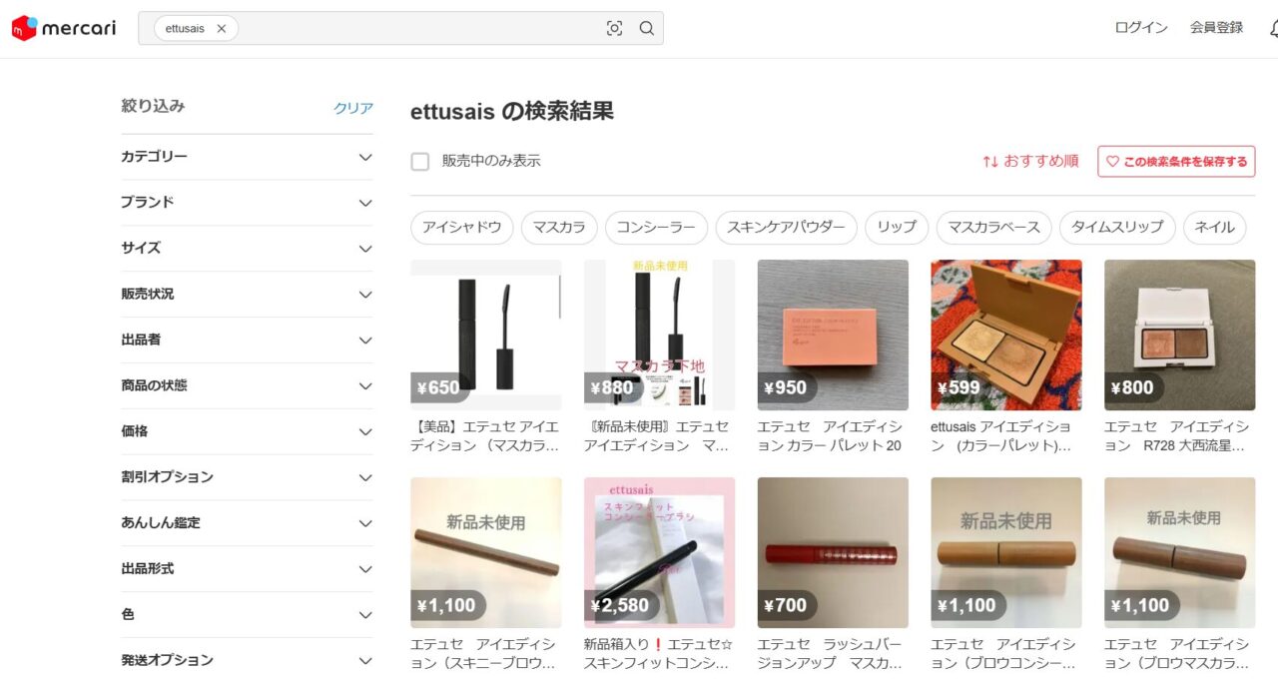Open the ¥2,580 concealer brush thumbnail
Viewport: 1278px width, 683px height.
(659, 552)
